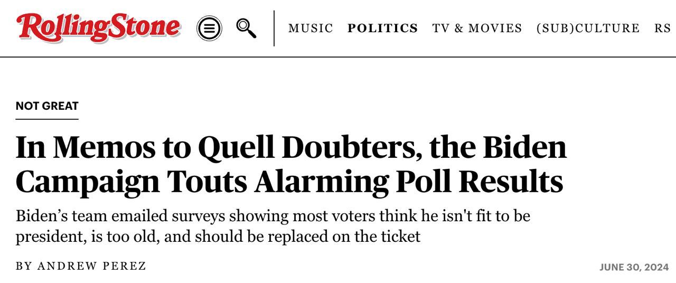The image size is (676, 283).
Task: Click the magnifying glass search icon
Action: tap(246, 28)
